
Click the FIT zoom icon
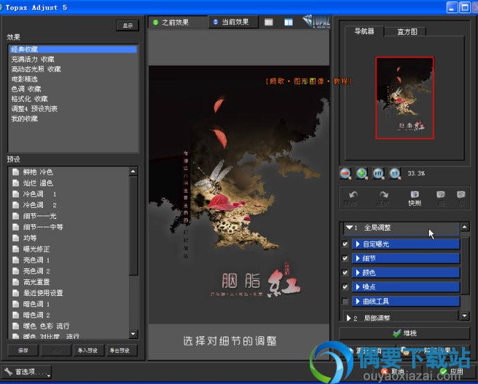click(378, 173)
